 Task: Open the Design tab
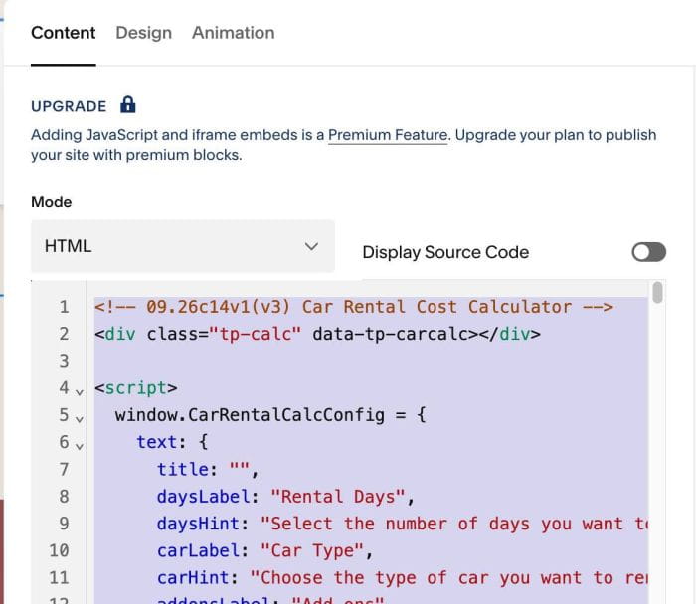pyautogui.click(x=143, y=33)
